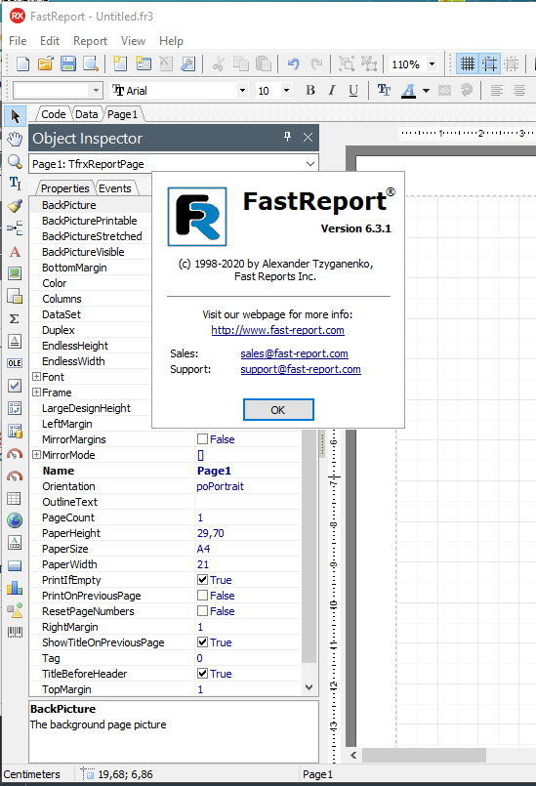Click the sales@fast-report.com email link
Screen dimensions: 536x786
[294, 353]
